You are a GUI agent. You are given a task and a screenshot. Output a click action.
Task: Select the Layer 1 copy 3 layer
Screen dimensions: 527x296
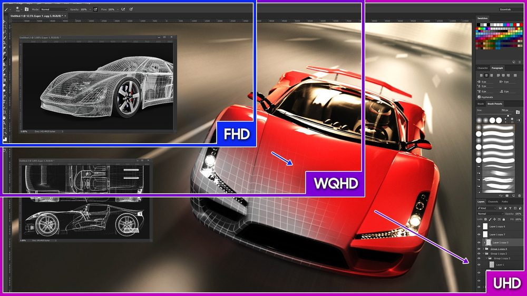500,242
